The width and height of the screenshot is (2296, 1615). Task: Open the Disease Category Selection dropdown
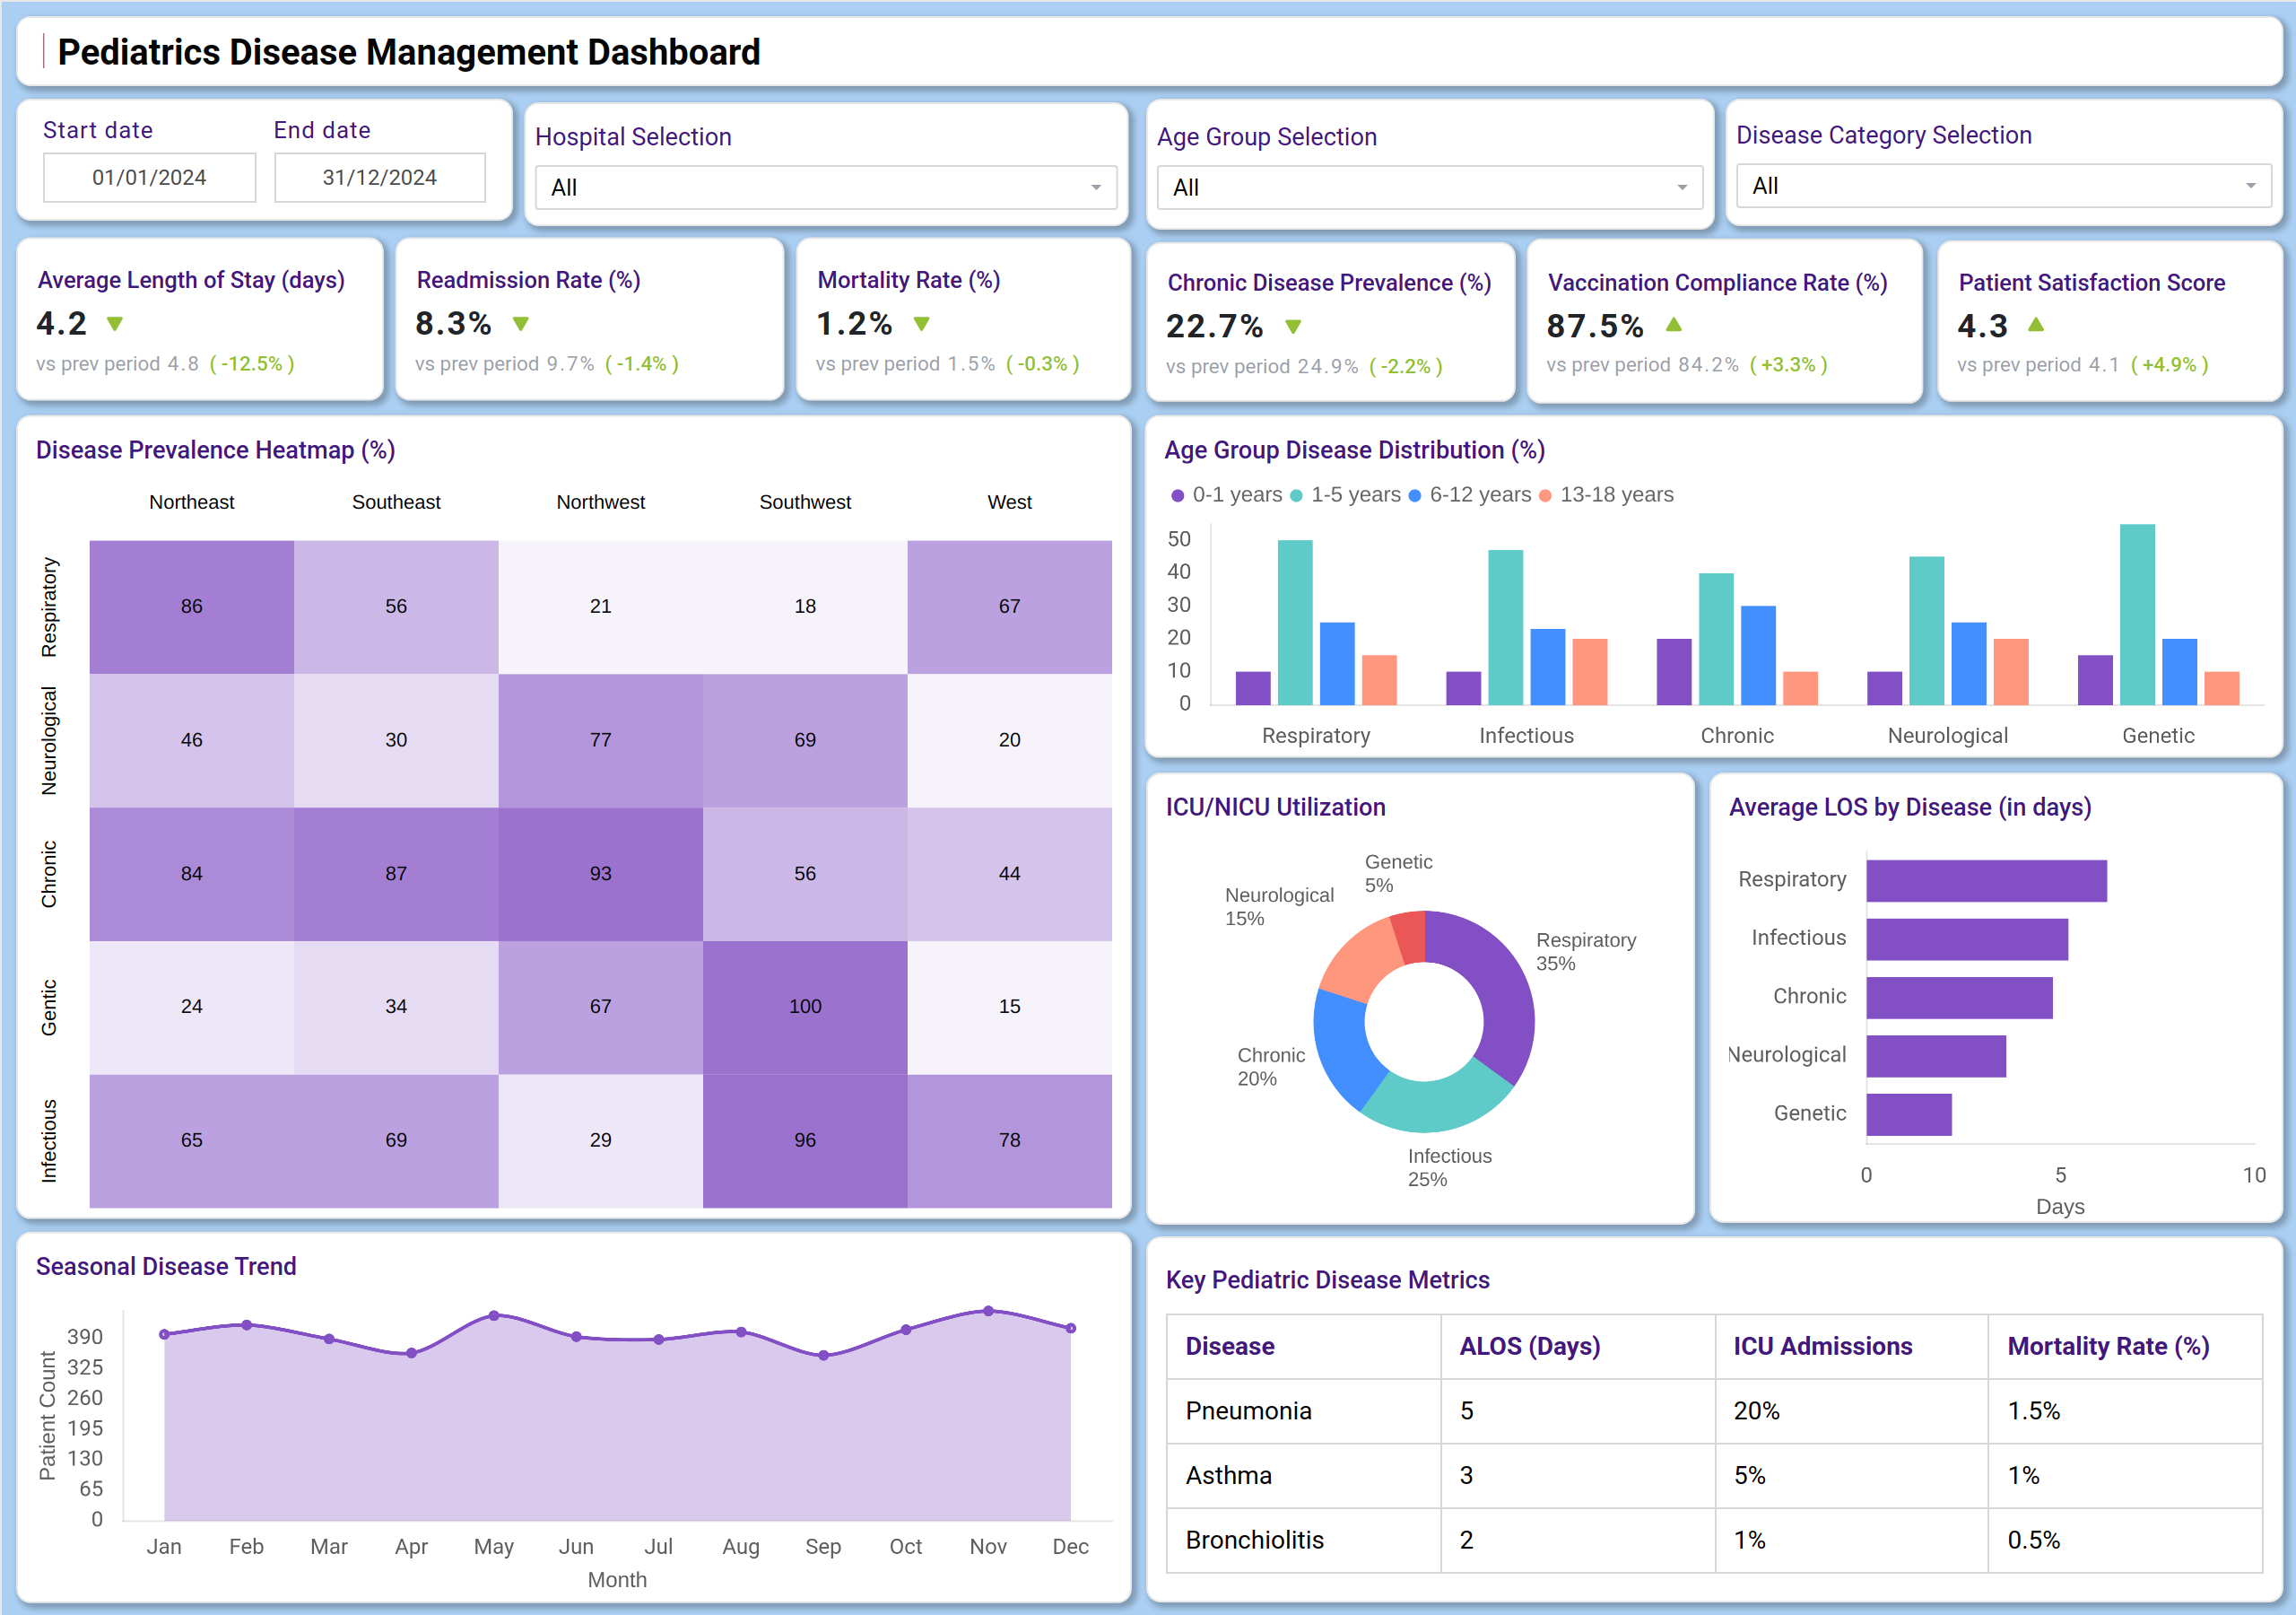pyautogui.click(x=2004, y=185)
